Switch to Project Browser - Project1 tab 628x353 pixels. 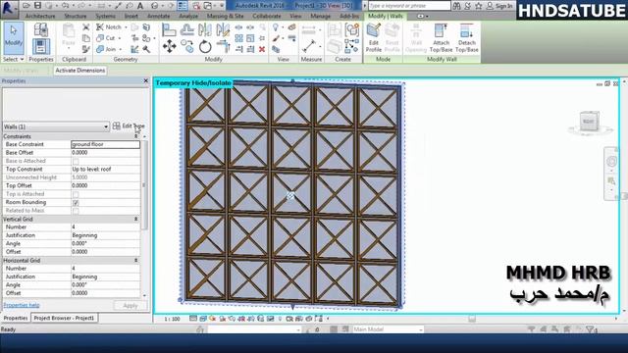click(x=64, y=318)
